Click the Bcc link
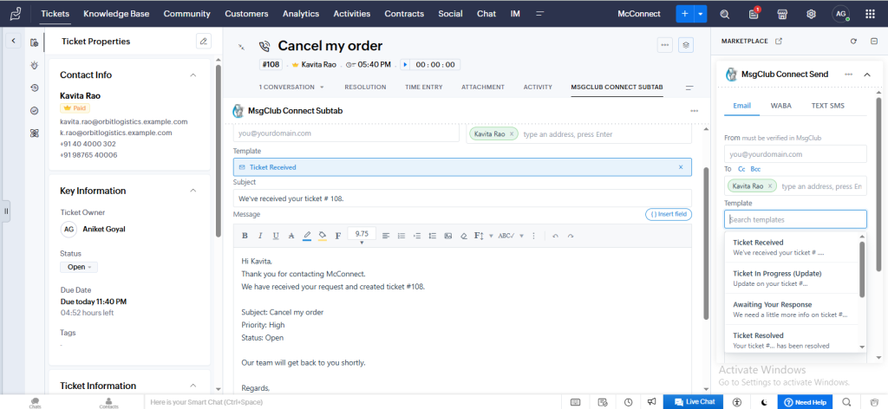888x409 pixels. (x=755, y=169)
